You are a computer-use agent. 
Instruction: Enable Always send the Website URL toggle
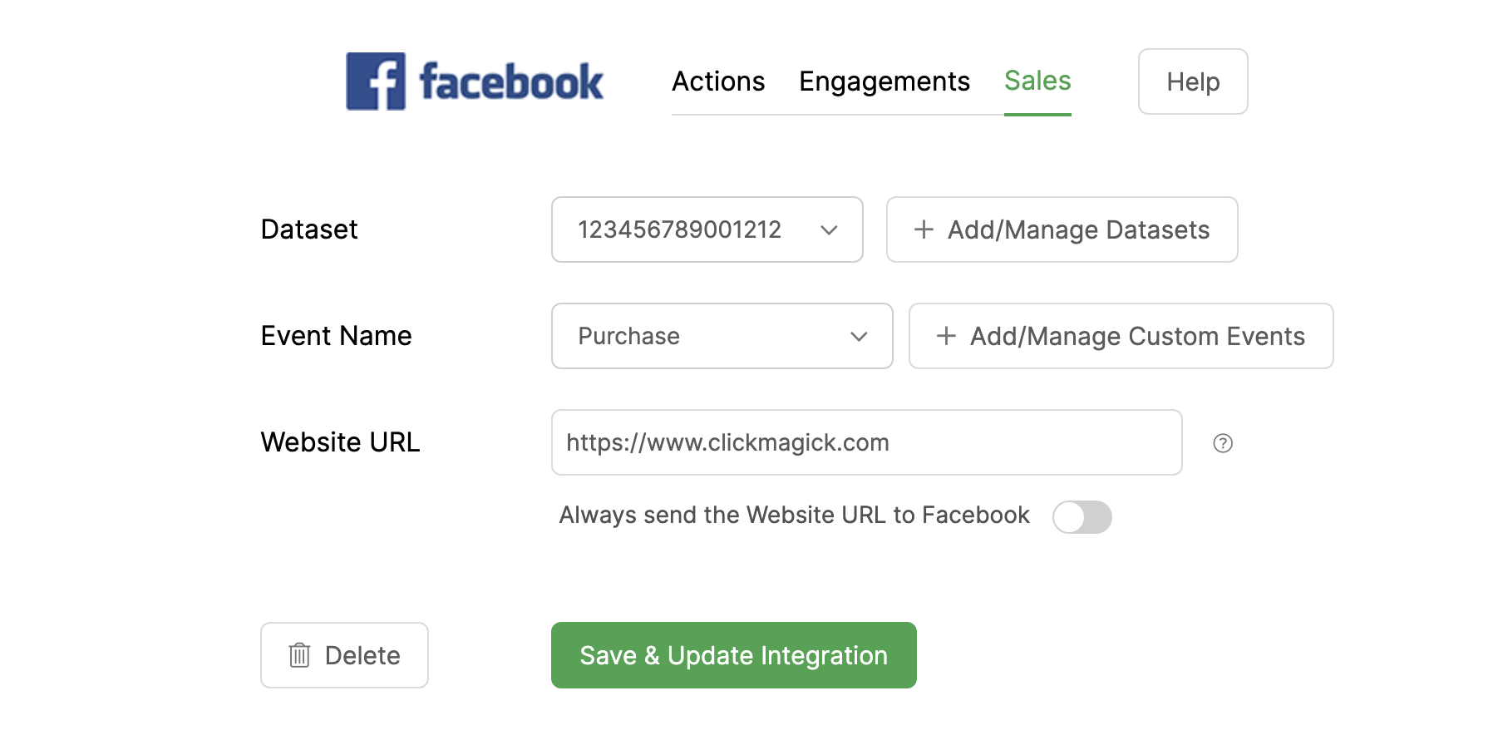[x=1082, y=516]
